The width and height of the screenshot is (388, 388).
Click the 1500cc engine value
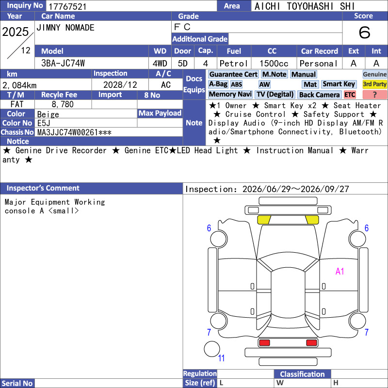[274, 64]
